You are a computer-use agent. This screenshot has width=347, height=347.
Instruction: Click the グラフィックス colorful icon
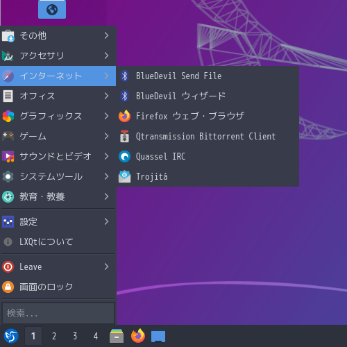(8, 116)
